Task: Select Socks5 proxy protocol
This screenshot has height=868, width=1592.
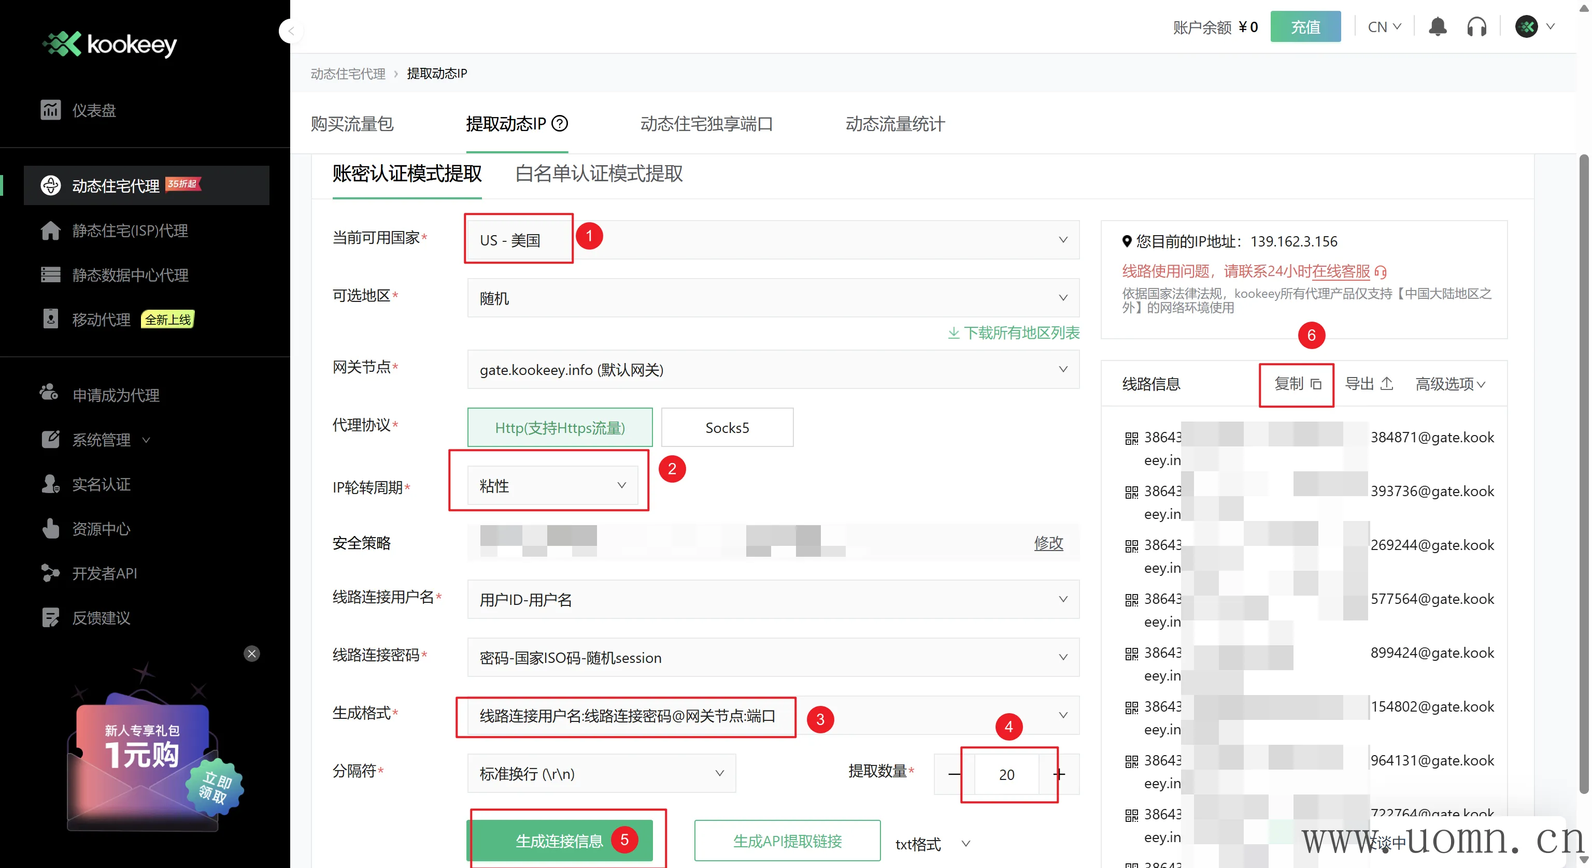Action: click(x=727, y=427)
